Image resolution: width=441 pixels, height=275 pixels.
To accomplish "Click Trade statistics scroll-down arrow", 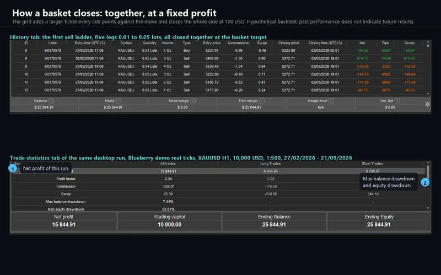I will point(428,208).
